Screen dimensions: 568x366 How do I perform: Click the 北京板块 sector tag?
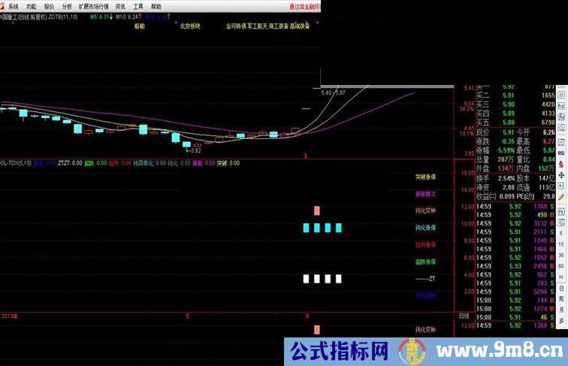click(x=189, y=26)
